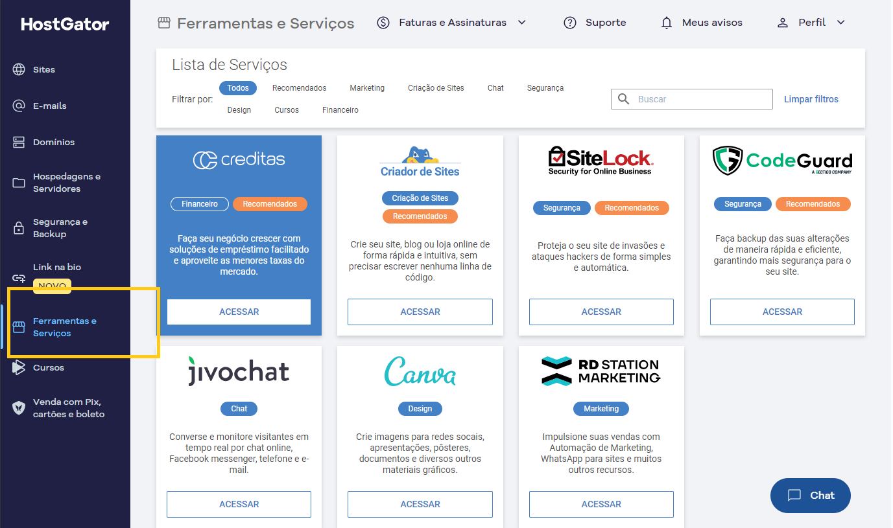This screenshot has height=528, width=893.
Task: Click the magnifier icon in search box
Action: tap(624, 99)
